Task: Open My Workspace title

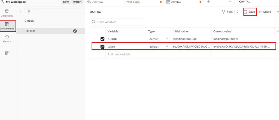Action: click(16, 2)
